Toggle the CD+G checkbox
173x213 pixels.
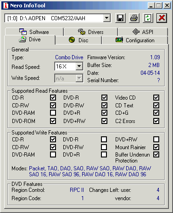156,113
